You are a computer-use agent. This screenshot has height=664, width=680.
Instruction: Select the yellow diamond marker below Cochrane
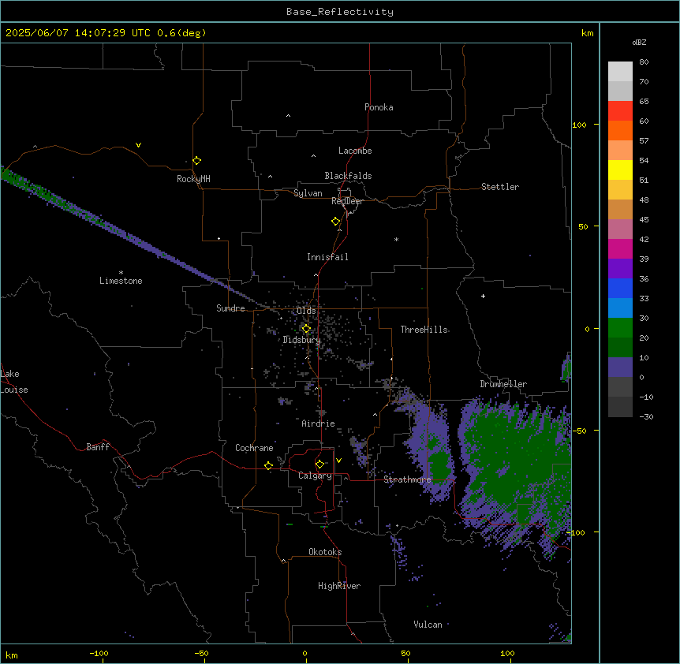pyautogui.click(x=268, y=466)
